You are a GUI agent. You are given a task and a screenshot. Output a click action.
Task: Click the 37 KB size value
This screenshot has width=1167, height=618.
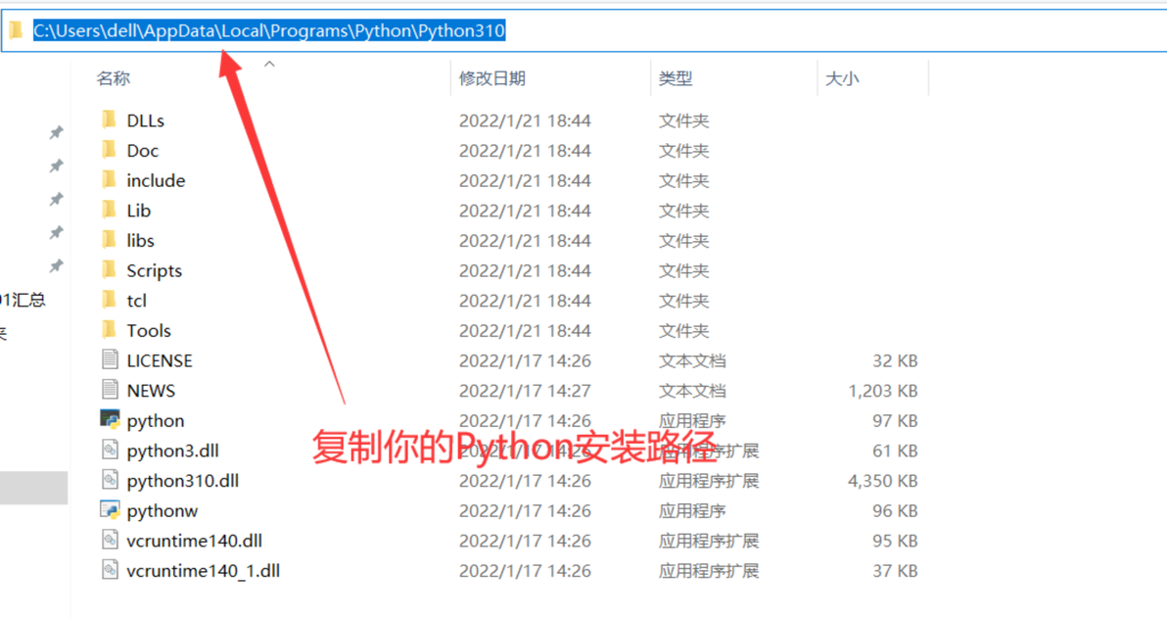(895, 571)
